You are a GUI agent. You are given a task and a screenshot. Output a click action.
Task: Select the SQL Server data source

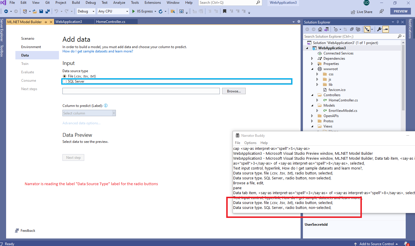[64, 81]
